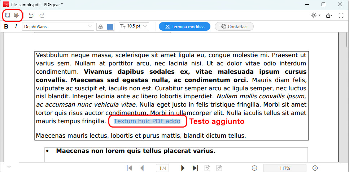Open the share export menu
Screen dimensions: 349x172
(329, 16)
